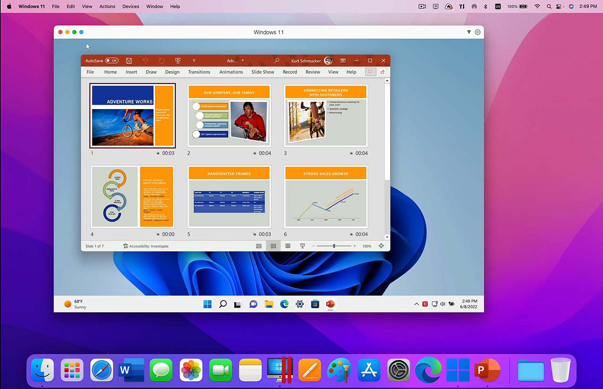Click the 100% zoom percentage button

(x=367, y=246)
